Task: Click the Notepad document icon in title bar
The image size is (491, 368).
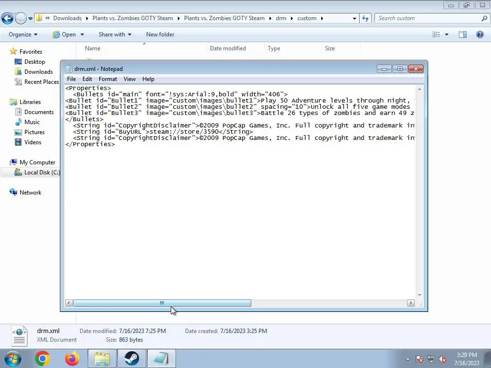Action: pyautogui.click(x=69, y=69)
